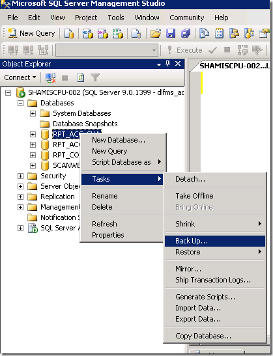The width and height of the screenshot is (273, 356).
Task: Click the Display Estimated Execution Plan icon
Action: tap(242, 50)
